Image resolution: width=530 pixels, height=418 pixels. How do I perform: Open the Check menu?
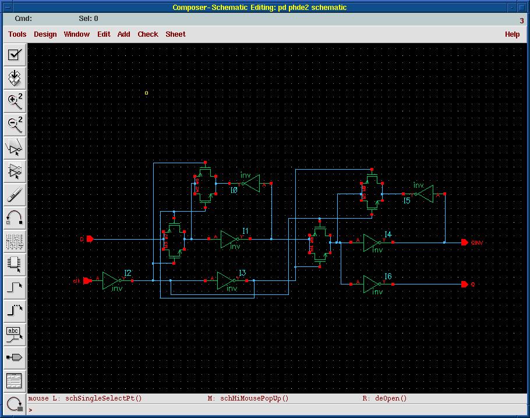tap(148, 34)
